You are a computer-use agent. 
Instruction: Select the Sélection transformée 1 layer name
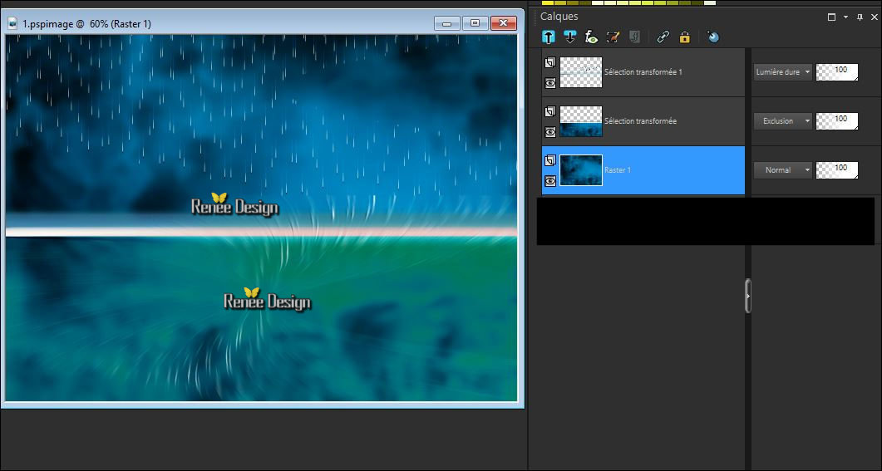point(643,72)
